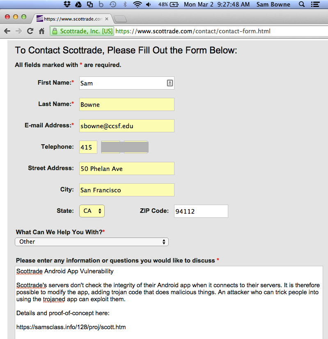Viewport: 328px width, 339px height.
Task: Reload the Scottrade contact page
Action: click(30, 31)
